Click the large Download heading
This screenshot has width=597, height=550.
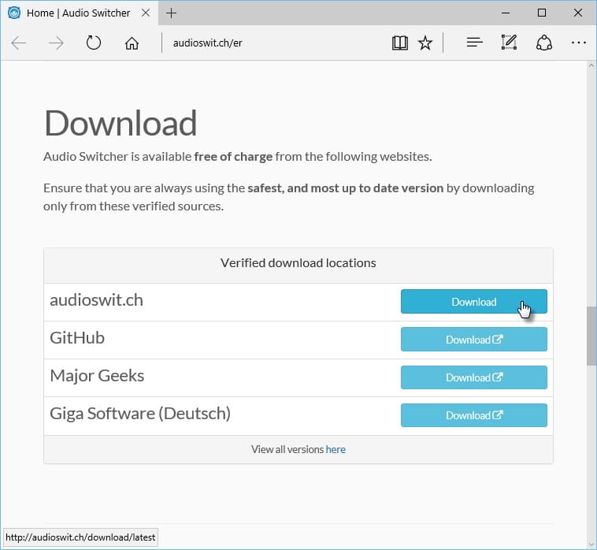pyautogui.click(x=121, y=123)
